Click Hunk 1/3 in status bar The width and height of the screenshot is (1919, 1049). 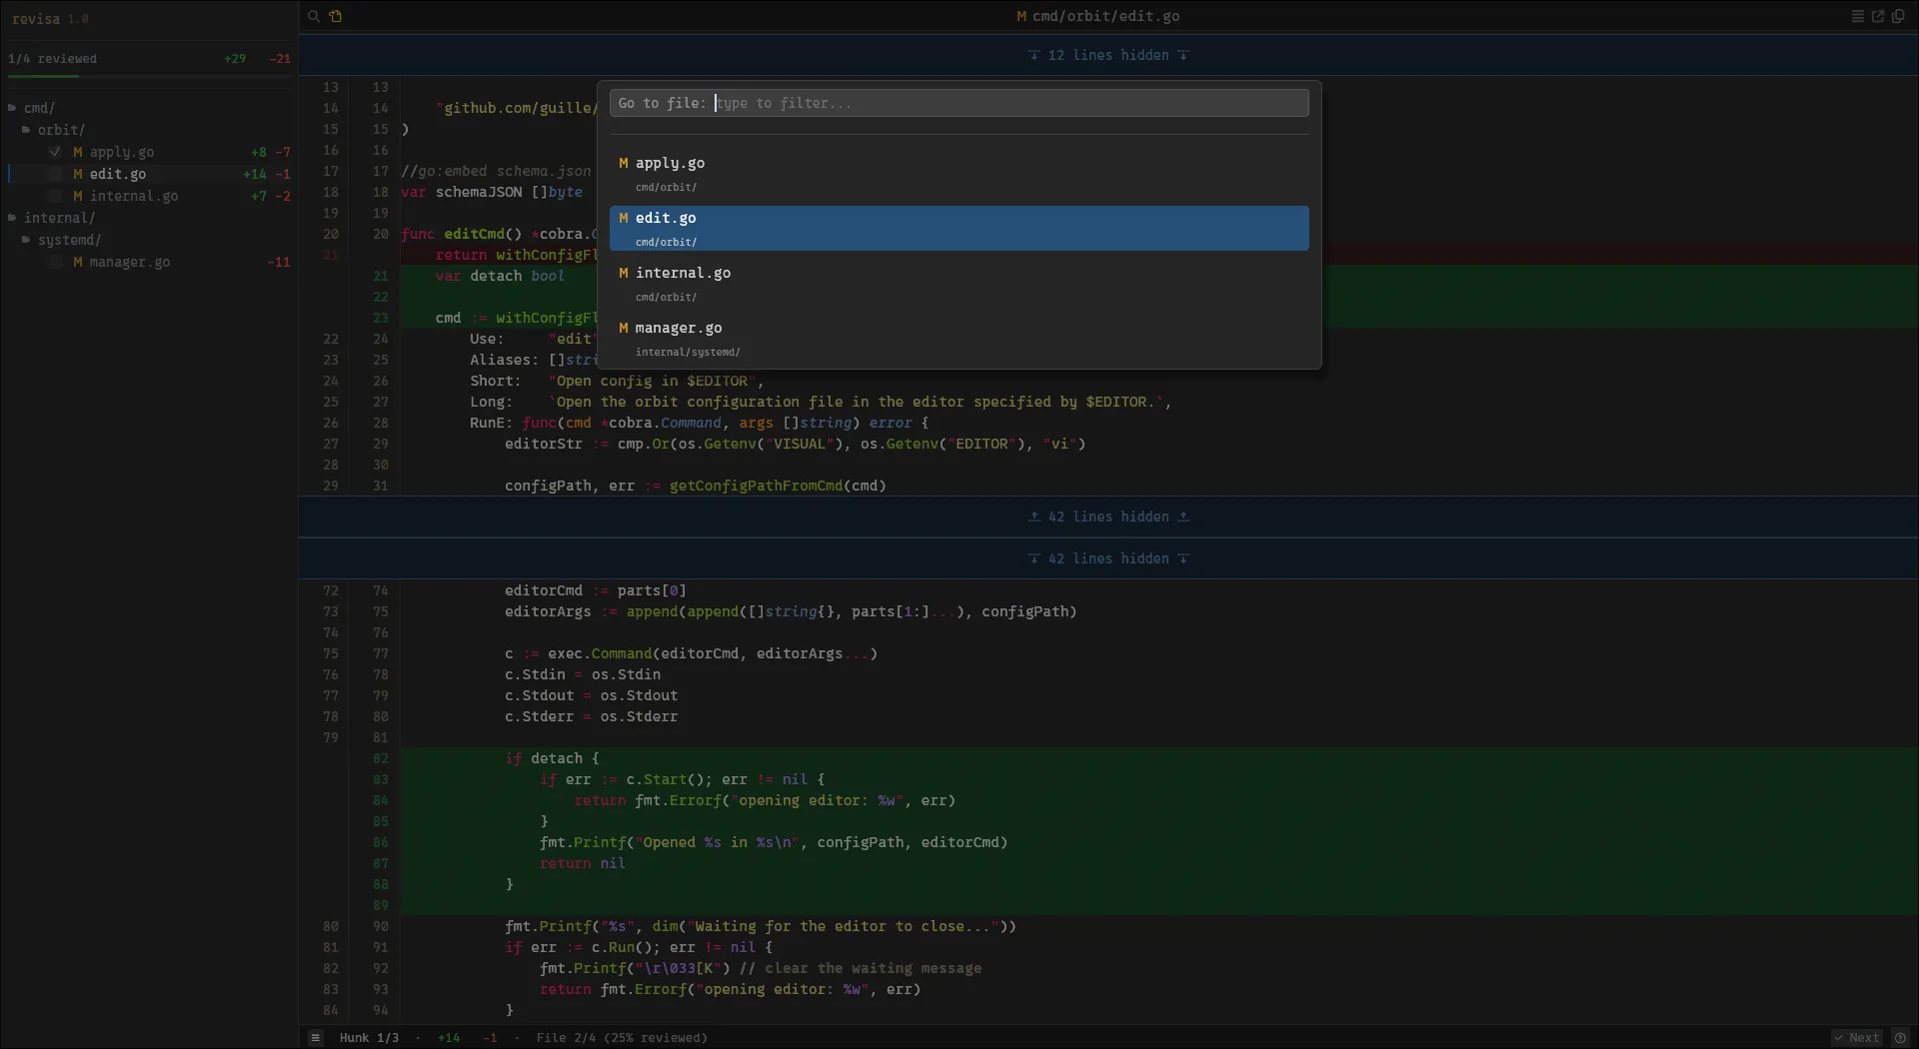tap(369, 1038)
